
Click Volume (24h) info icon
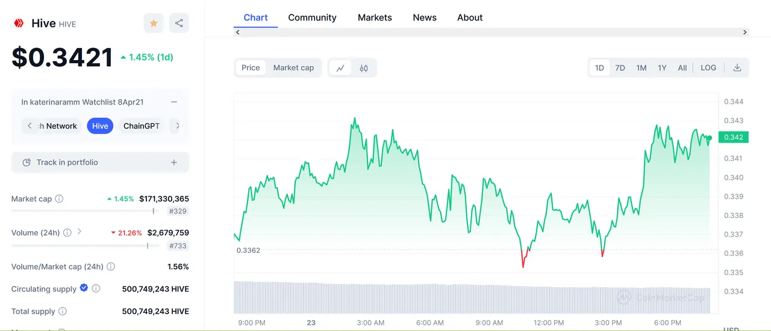(67, 232)
